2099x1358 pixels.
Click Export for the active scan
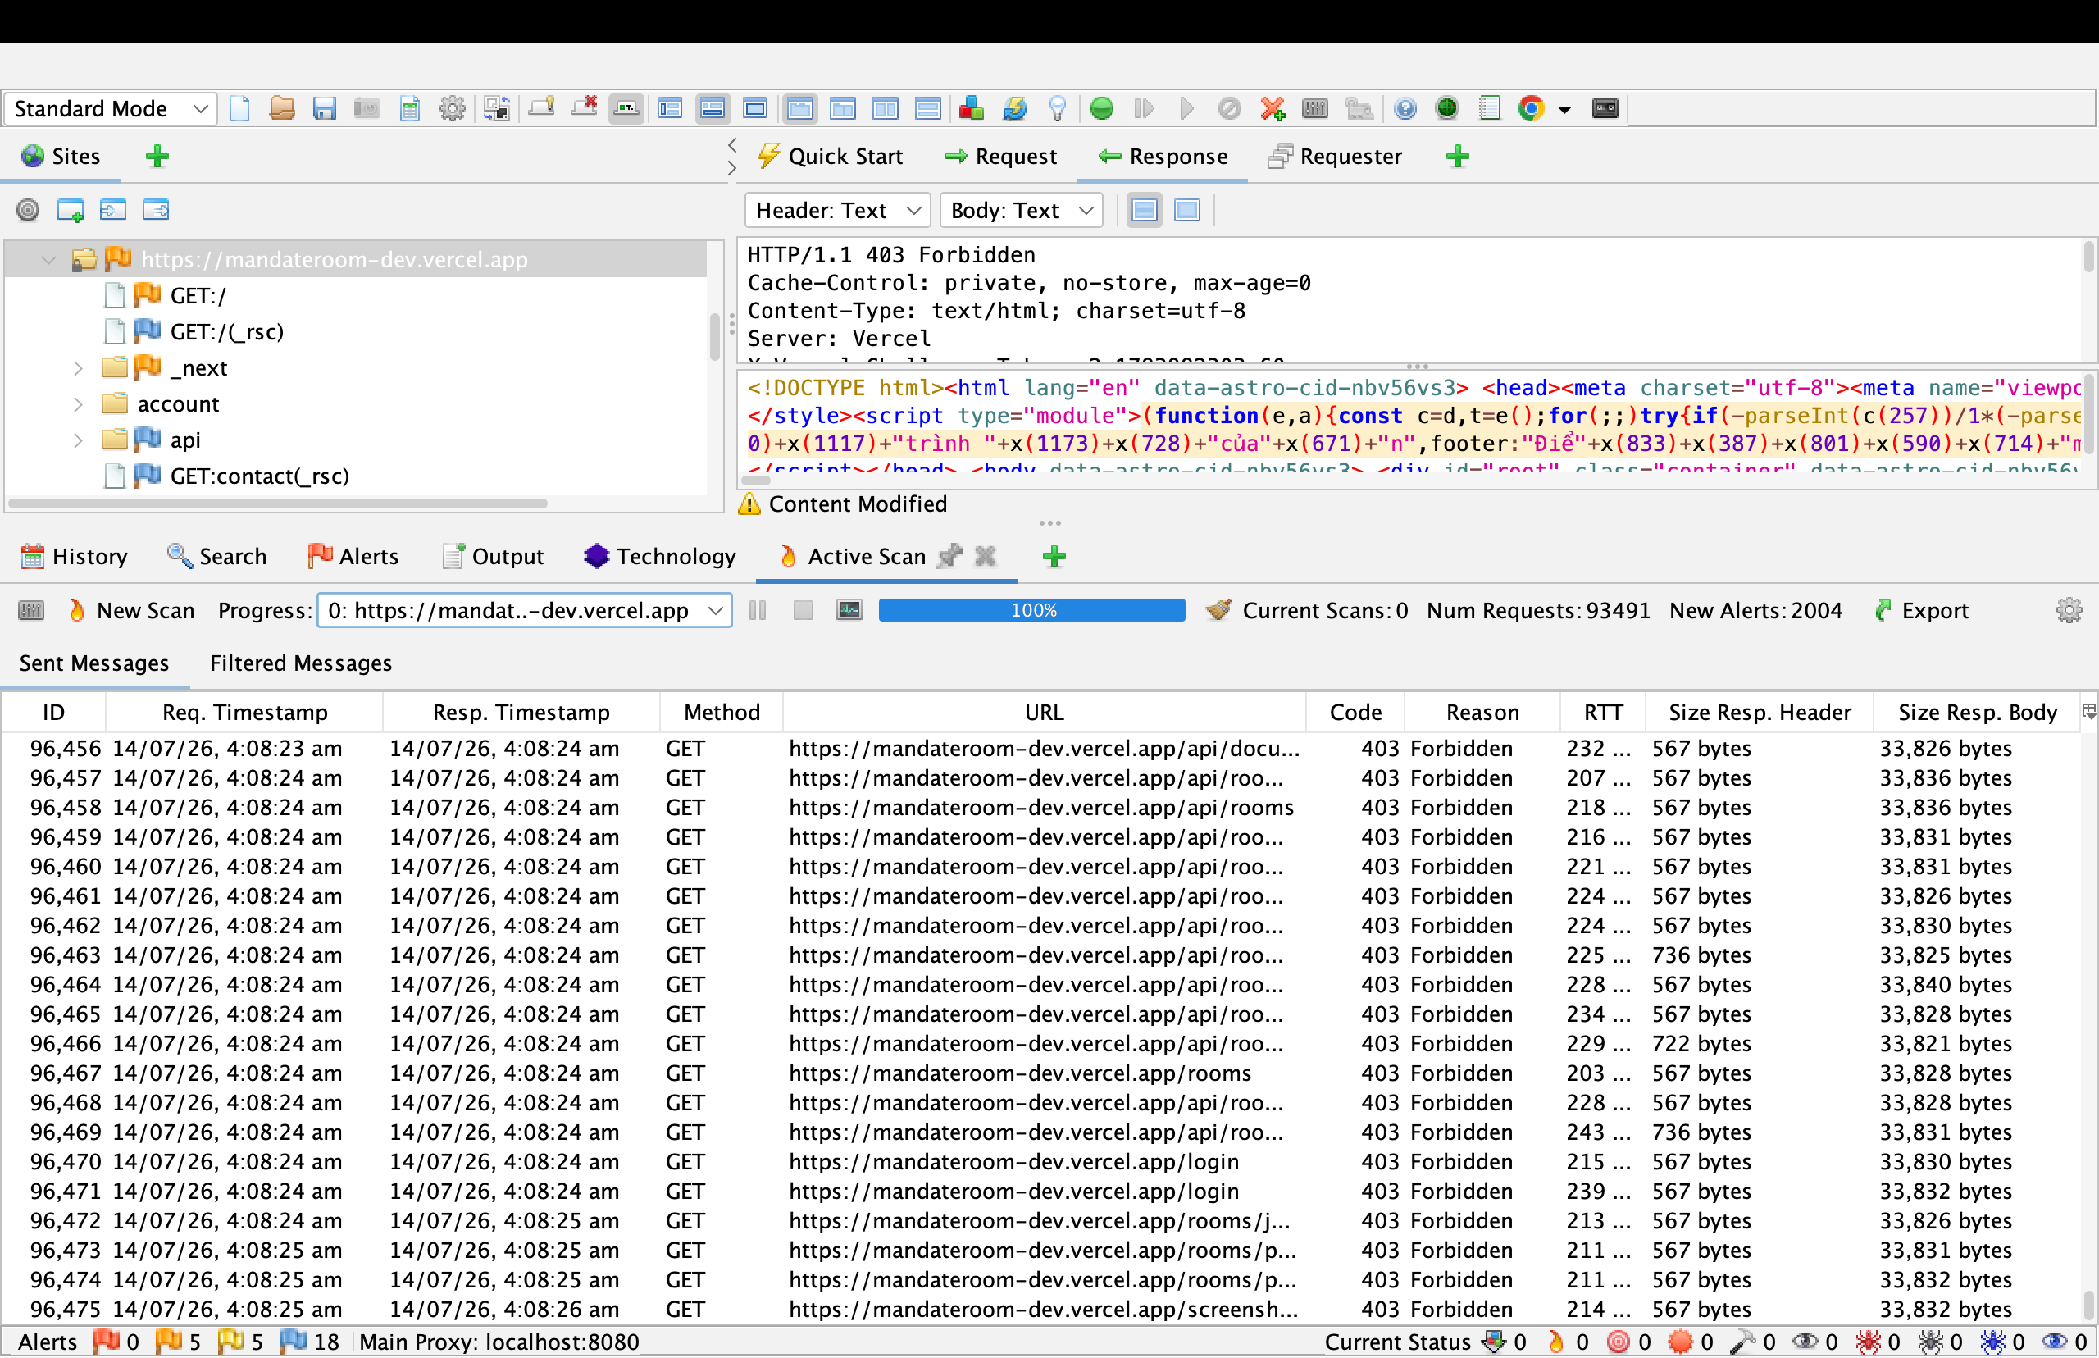pos(1921,611)
